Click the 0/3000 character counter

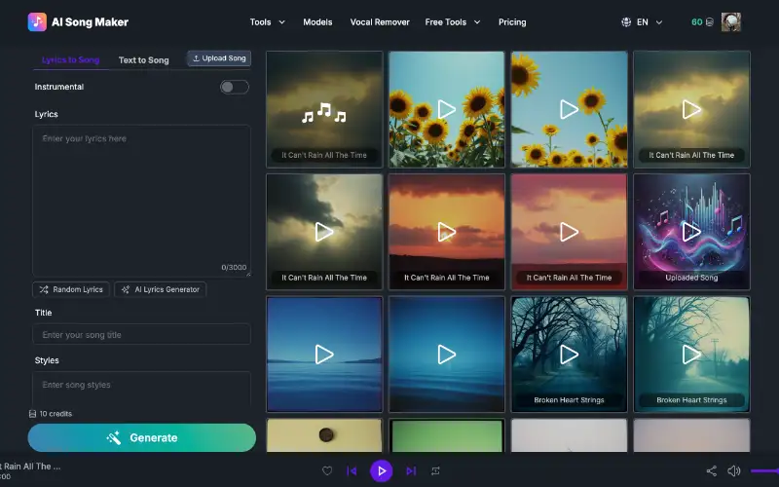(x=234, y=267)
